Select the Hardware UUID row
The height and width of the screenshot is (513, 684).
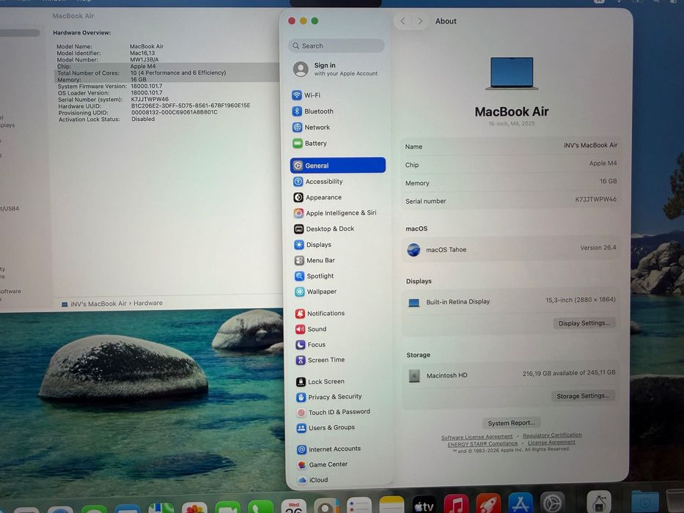(x=166, y=106)
